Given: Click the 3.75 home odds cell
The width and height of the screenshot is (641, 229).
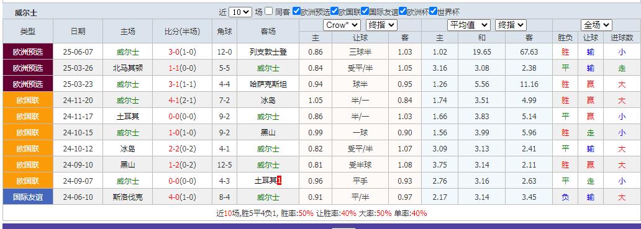Looking at the screenshot, I should pos(440,165).
